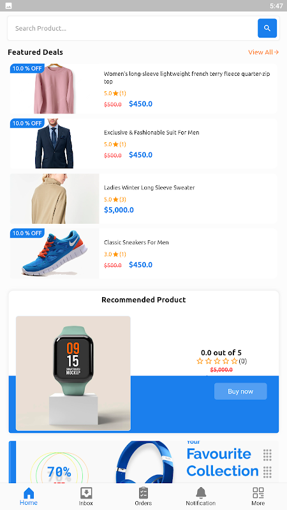Open the smartwatch recommended product image
The image size is (287, 510).
[x=73, y=374]
